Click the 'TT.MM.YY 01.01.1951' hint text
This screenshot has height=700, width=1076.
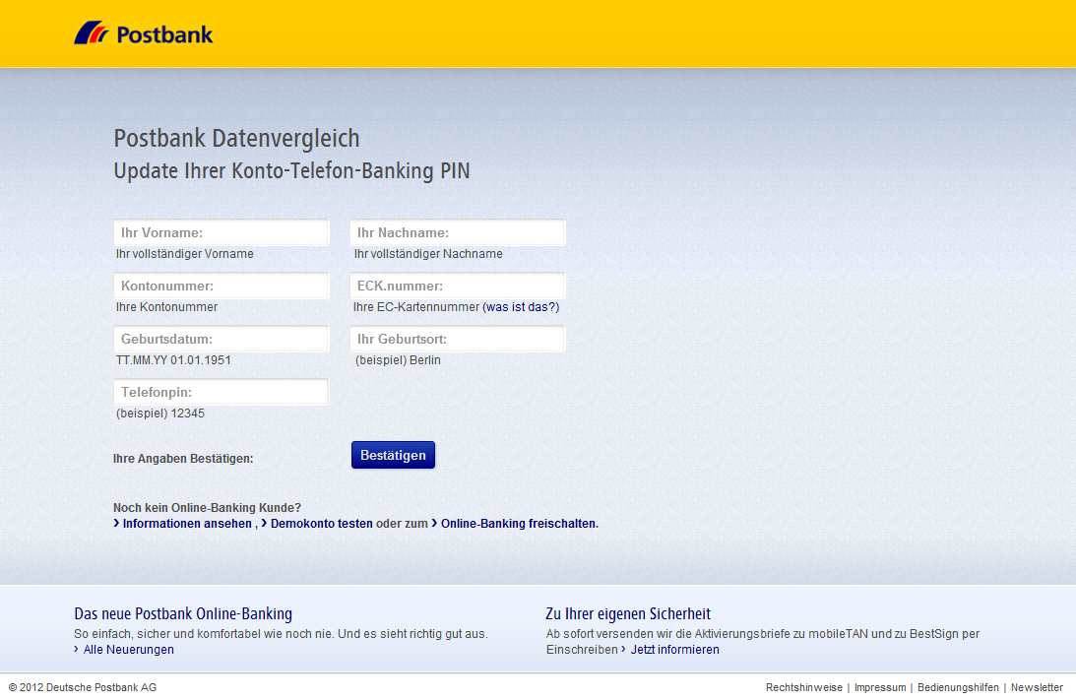tap(173, 360)
